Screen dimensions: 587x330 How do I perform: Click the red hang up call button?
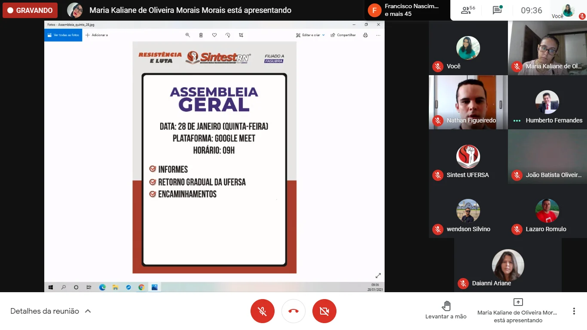[293, 311]
